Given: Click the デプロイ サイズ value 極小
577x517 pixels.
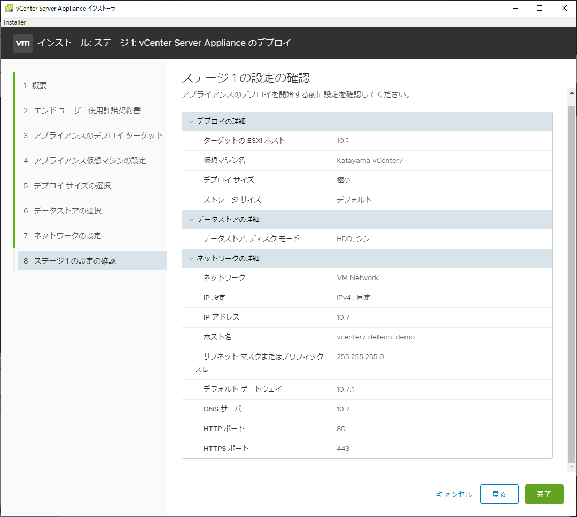Looking at the screenshot, I should point(344,180).
